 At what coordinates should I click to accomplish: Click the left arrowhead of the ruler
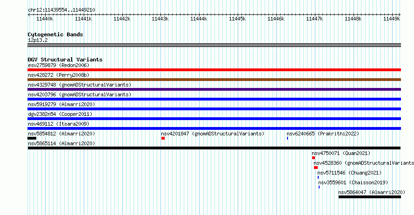click(x=29, y=14)
